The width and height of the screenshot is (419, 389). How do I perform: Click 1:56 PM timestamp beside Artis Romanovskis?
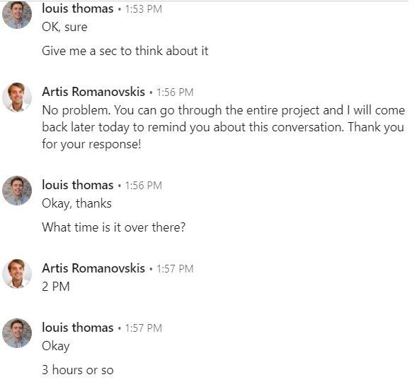(175, 92)
